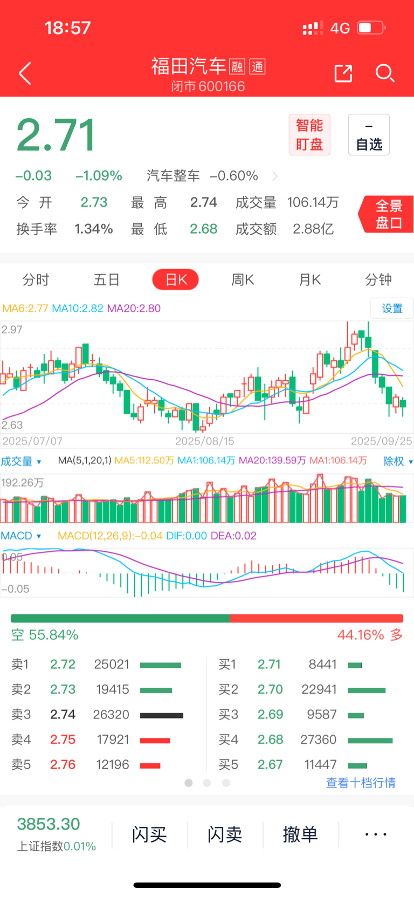Select the 卖5 2.76 ask row
Image resolution: width=414 pixels, height=897 pixels.
(98, 765)
